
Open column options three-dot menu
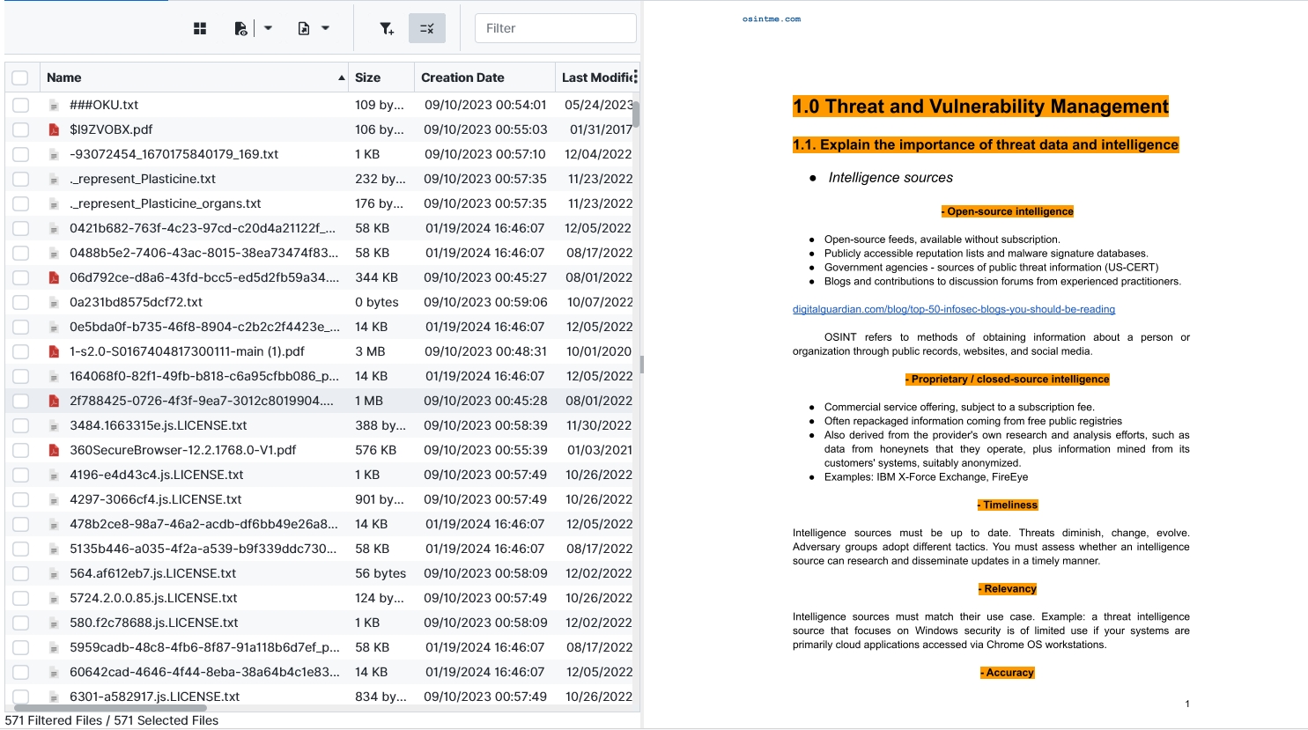635,77
